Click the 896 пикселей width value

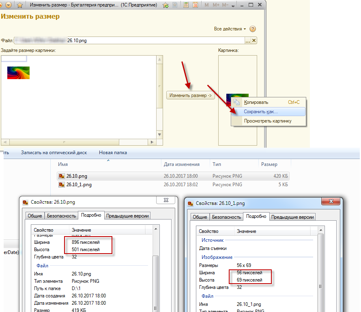click(x=86, y=242)
